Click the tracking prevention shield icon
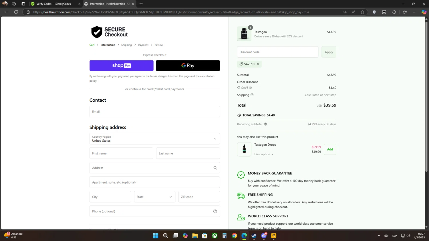 374,12
